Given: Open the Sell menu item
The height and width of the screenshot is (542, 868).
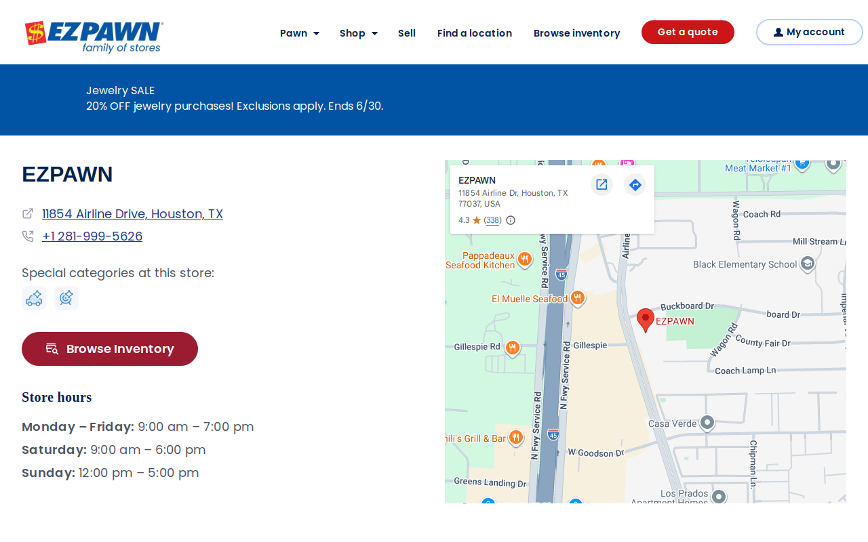Looking at the screenshot, I should (407, 33).
